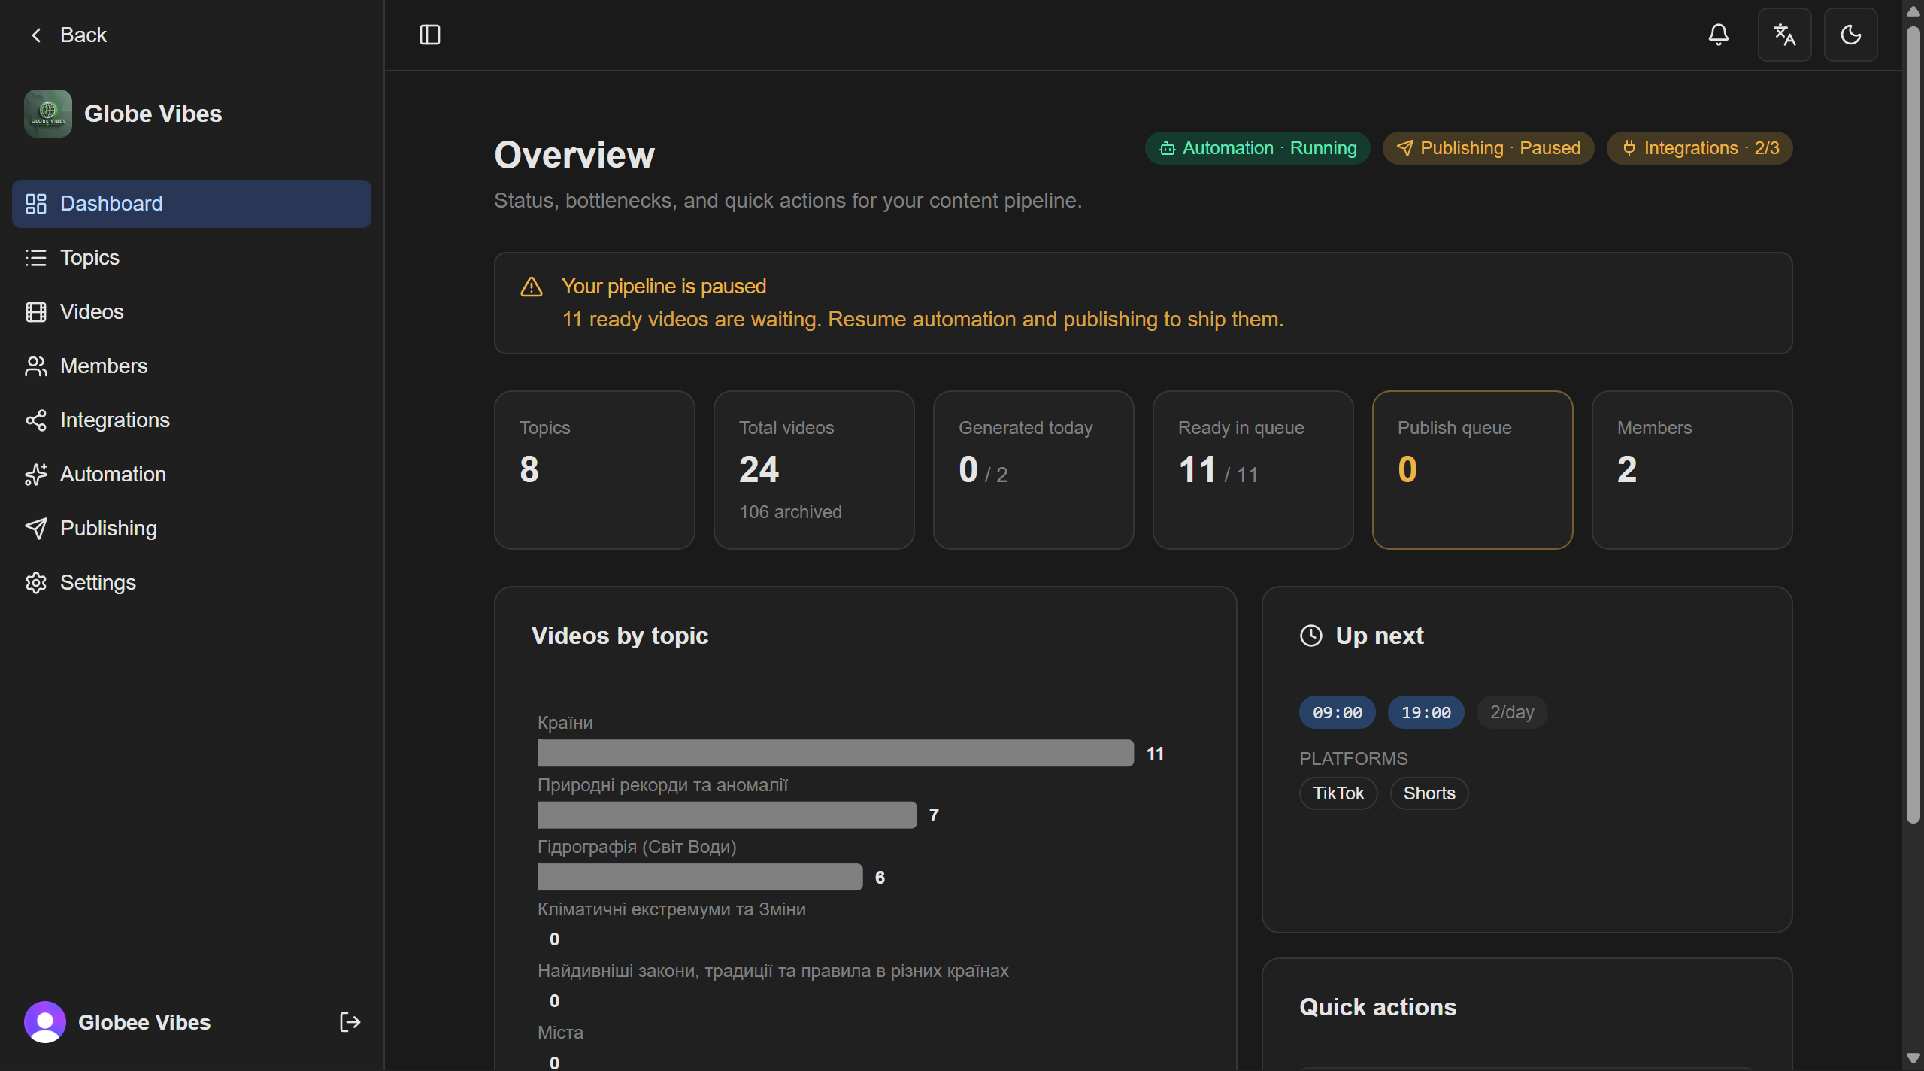The image size is (1924, 1071).
Task: Open the Publish queue stat card
Action: (1472, 470)
